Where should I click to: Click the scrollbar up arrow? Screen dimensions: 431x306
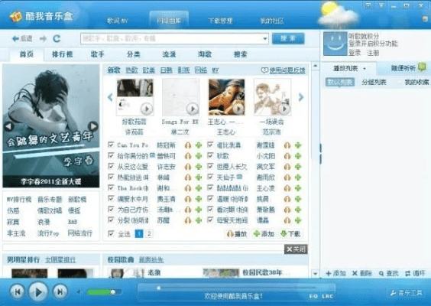(316, 66)
